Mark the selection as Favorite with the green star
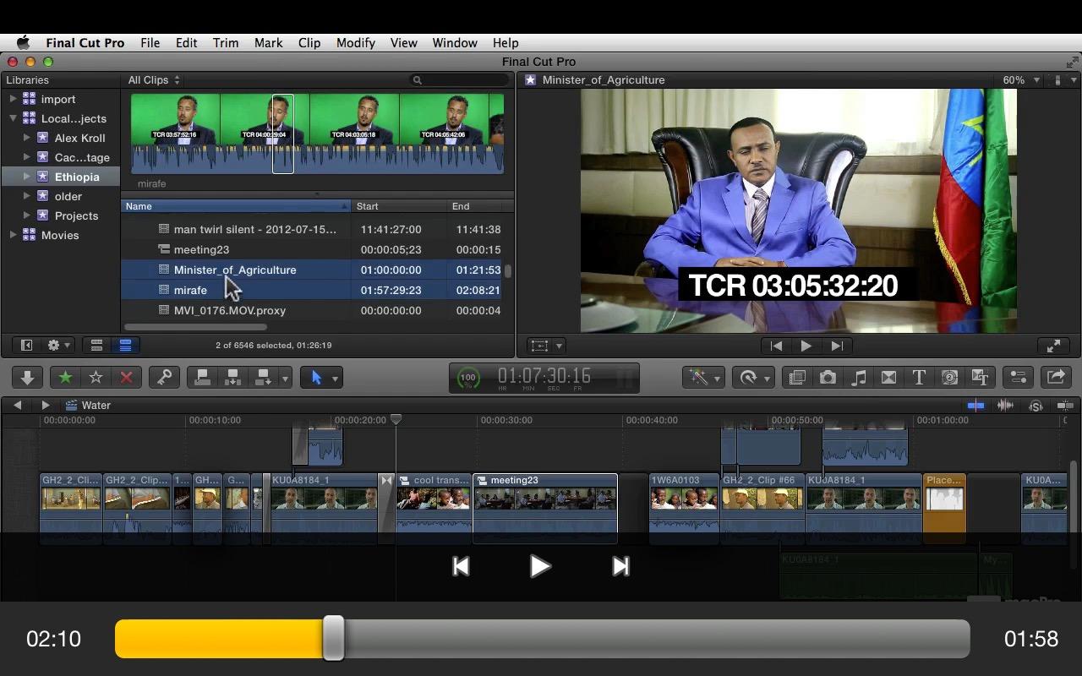Screen dimensions: 1082x676 [x=65, y=378]
